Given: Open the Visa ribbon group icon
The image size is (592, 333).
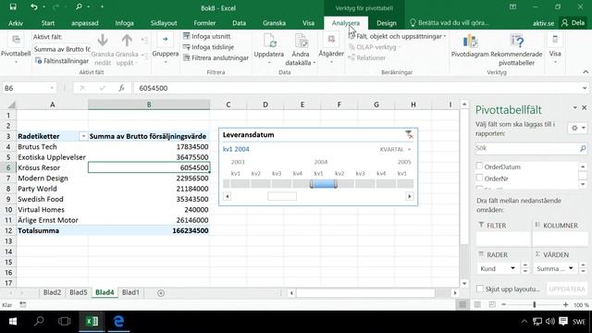Looking at the screenshot, I should pos(555,39).
